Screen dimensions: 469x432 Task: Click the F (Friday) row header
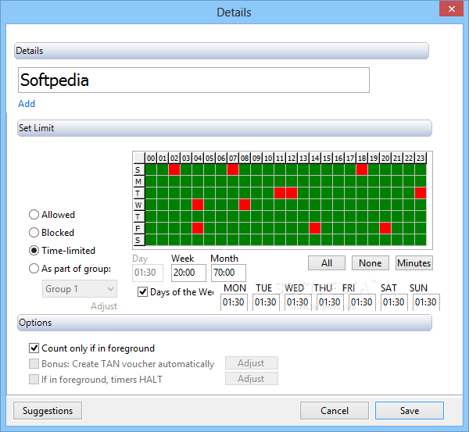point(139,228)
